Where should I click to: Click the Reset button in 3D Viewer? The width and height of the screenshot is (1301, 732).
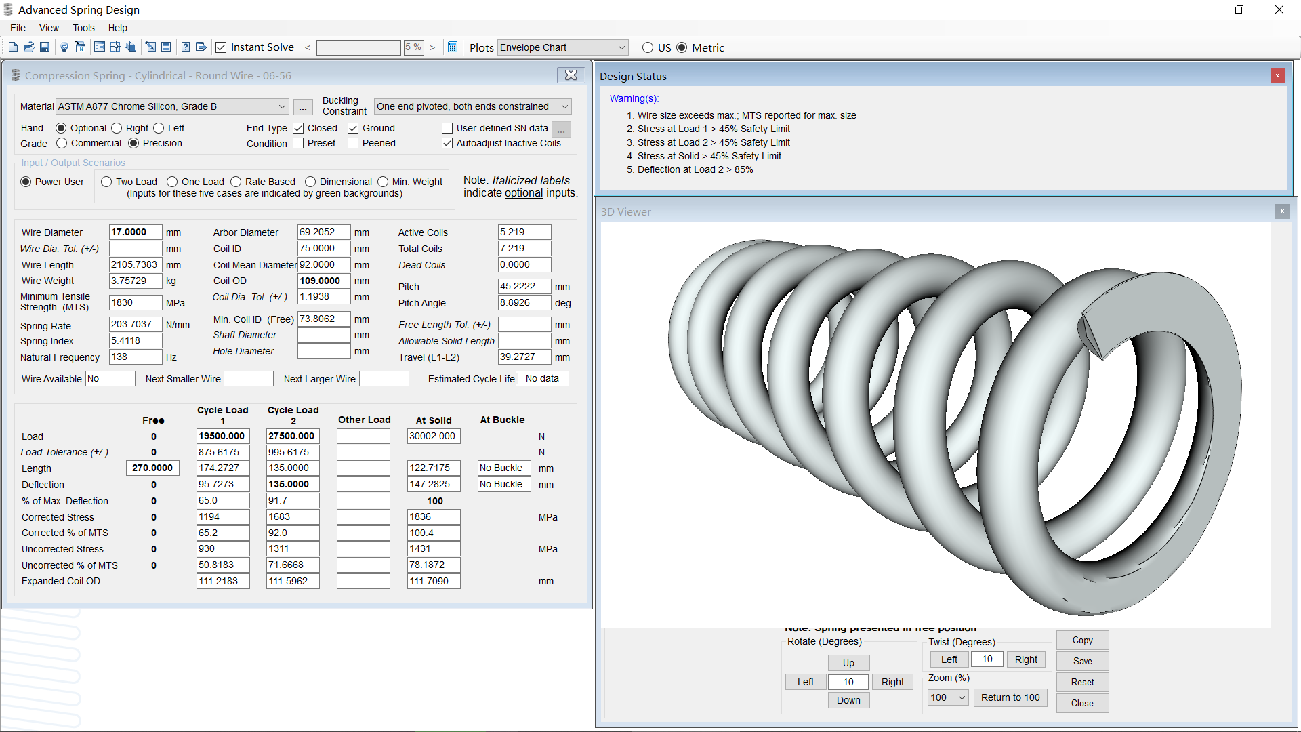click(1082, 682)
